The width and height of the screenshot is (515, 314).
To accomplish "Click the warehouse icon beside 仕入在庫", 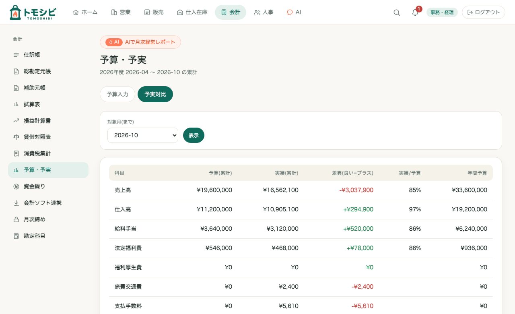I will coord(180,12).
